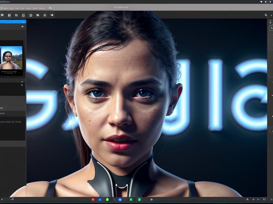Select the blue highlighted row in the left panel
The height and width of the screenshot is (204, 273).
click(13, 21)
